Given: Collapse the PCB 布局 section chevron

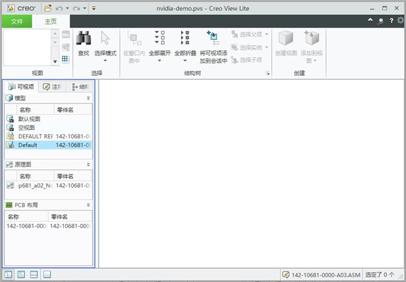Looking at the screenshot, I should [x=89, y=204].
